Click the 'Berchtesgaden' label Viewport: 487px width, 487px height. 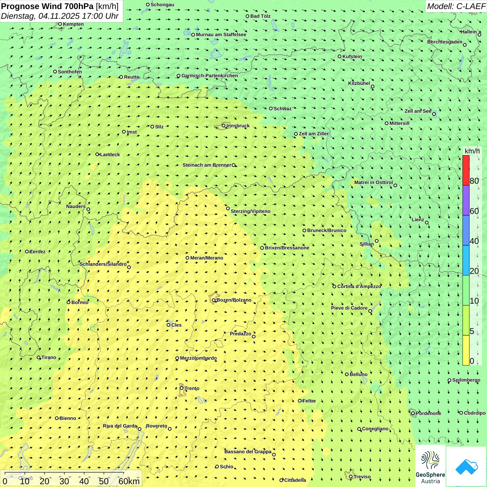[445, 42]
